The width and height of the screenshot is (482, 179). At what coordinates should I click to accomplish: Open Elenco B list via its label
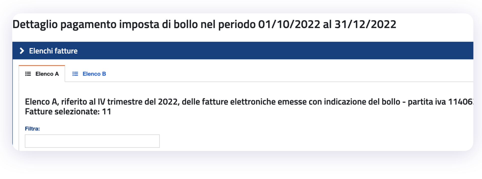pos(94,74)
